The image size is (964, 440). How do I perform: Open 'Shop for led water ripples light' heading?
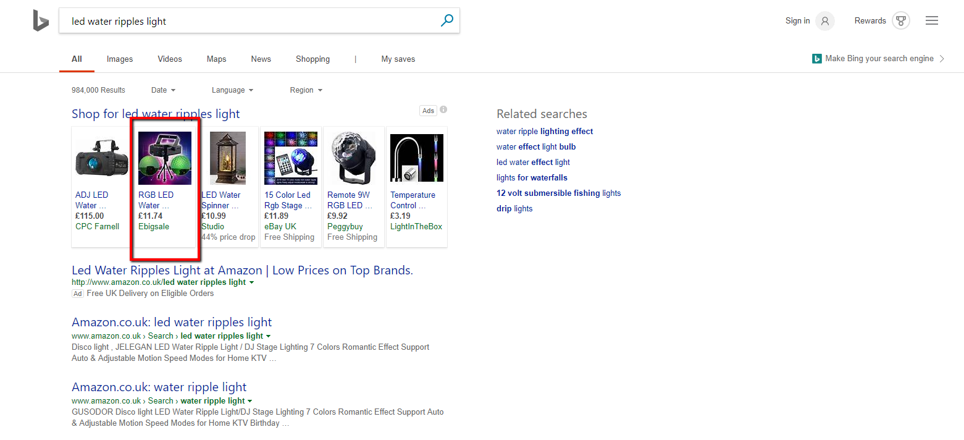[x=156, y=114]
